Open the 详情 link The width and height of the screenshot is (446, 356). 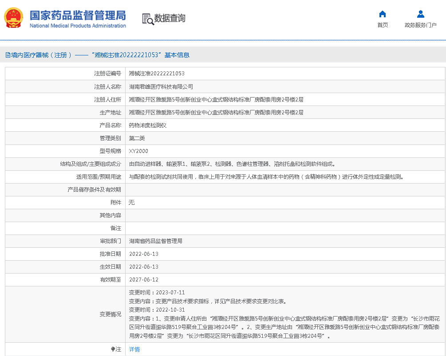(x=134, y=349)
